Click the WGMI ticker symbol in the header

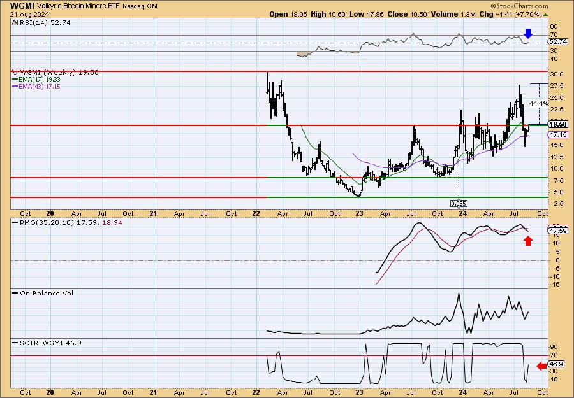(22, 6)
